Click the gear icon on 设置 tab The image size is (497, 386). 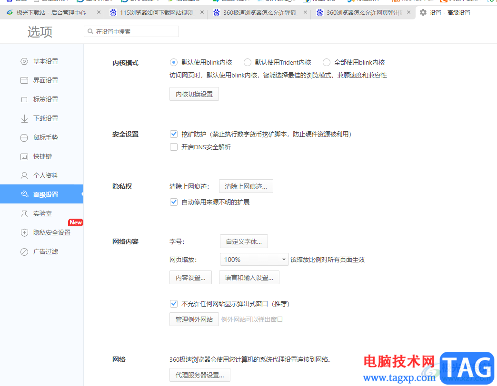[x=423, y=13]
